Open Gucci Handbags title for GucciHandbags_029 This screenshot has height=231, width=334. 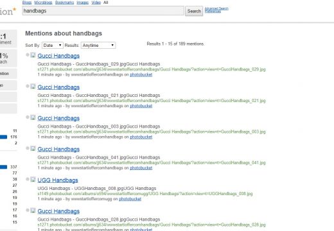[58, 56]
